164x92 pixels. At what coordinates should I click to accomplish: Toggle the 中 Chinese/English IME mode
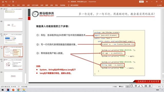pyautogui.click(x=136, y=86)
